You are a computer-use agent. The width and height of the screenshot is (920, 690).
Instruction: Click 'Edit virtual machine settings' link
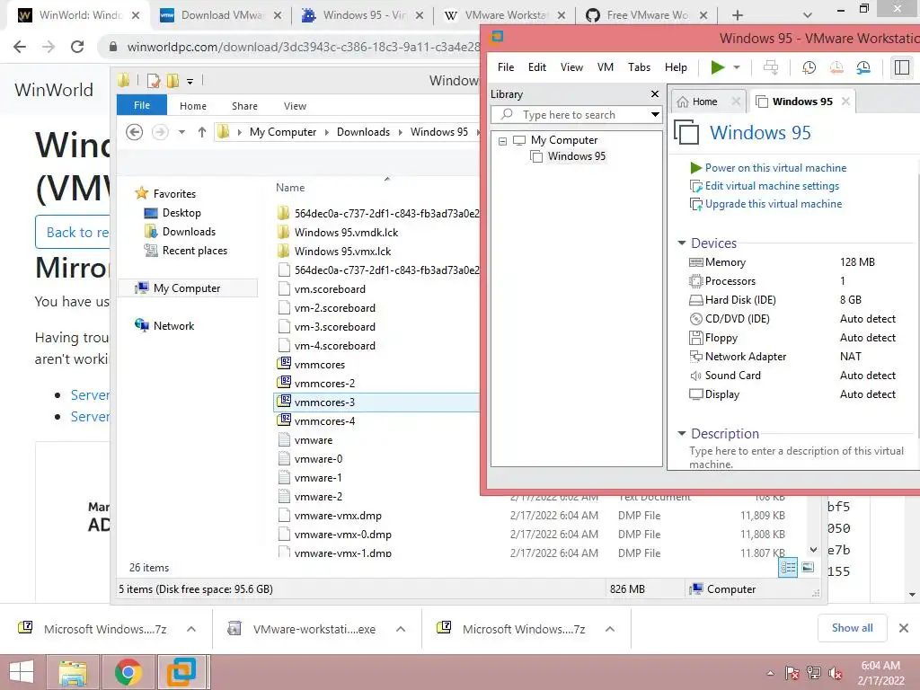tap(772, 186)
